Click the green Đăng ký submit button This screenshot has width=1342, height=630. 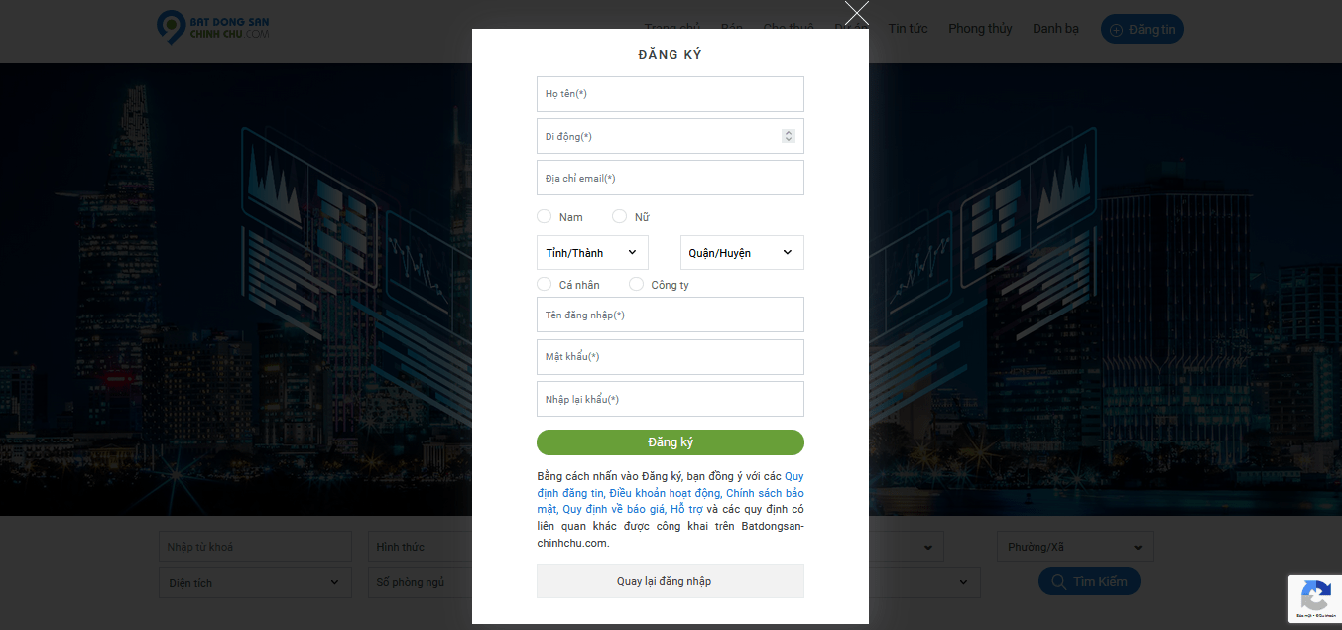pos(671,442)
